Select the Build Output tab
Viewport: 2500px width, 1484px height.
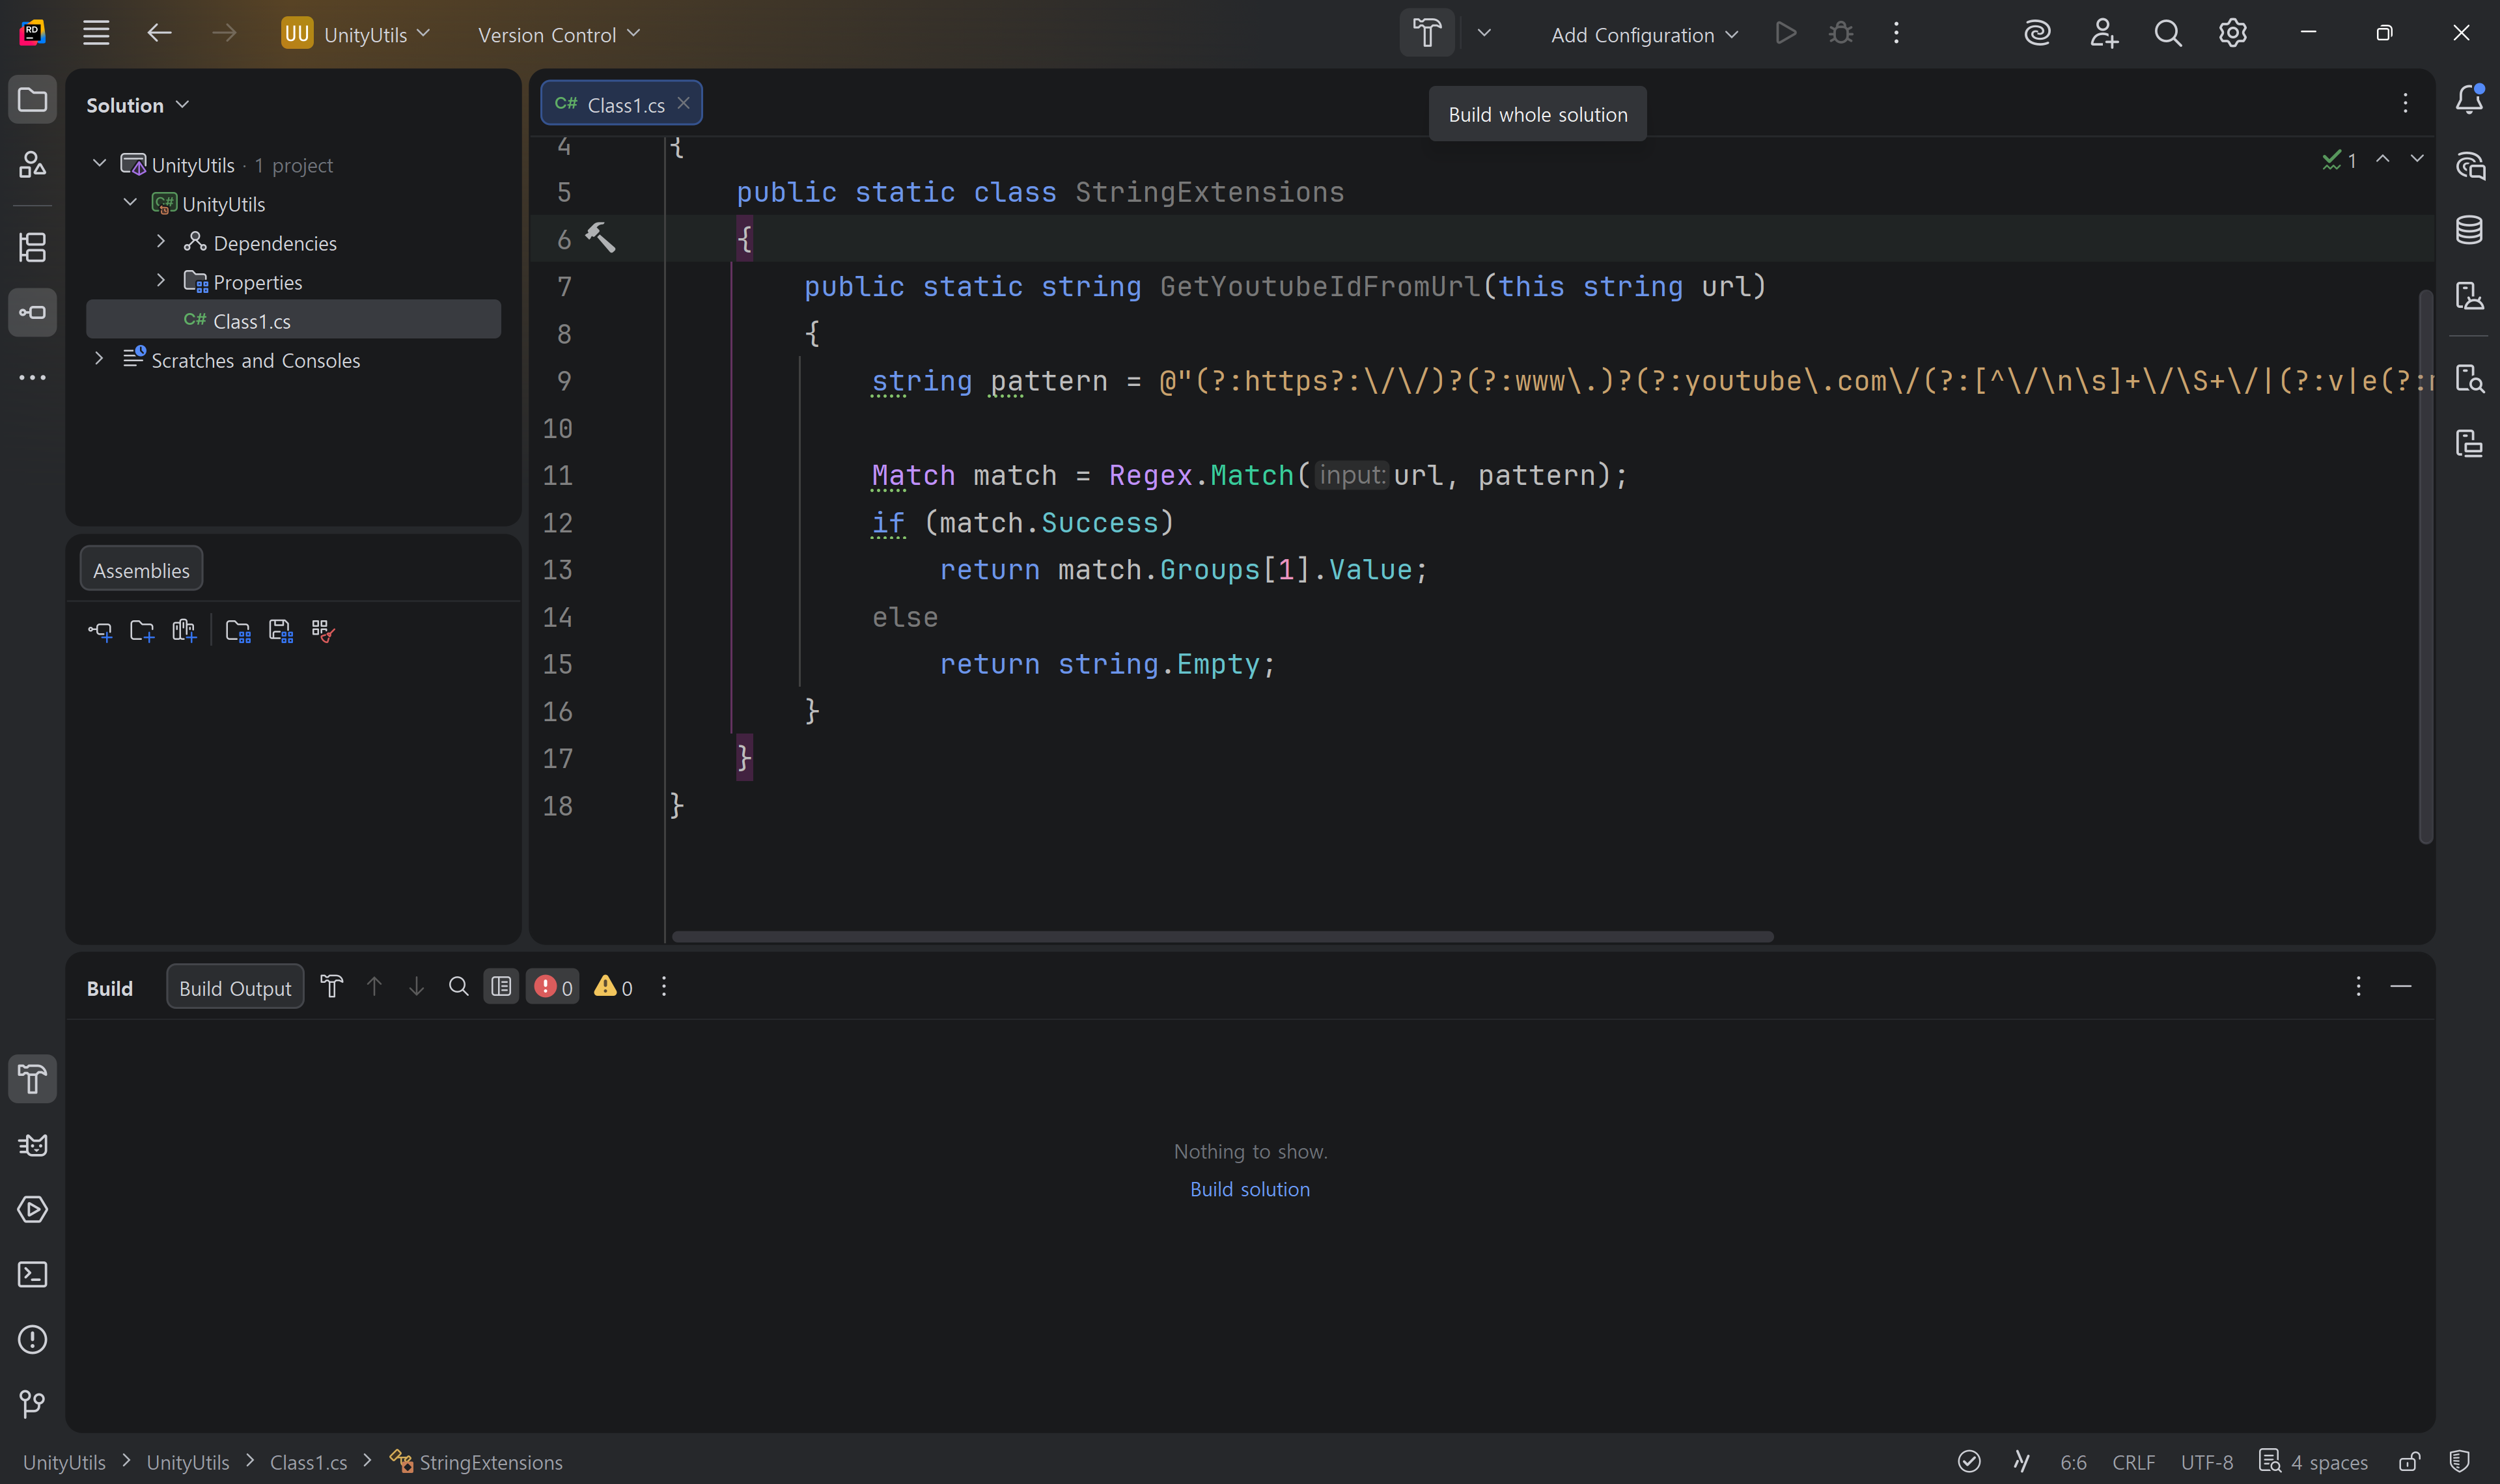coord(235,987)
